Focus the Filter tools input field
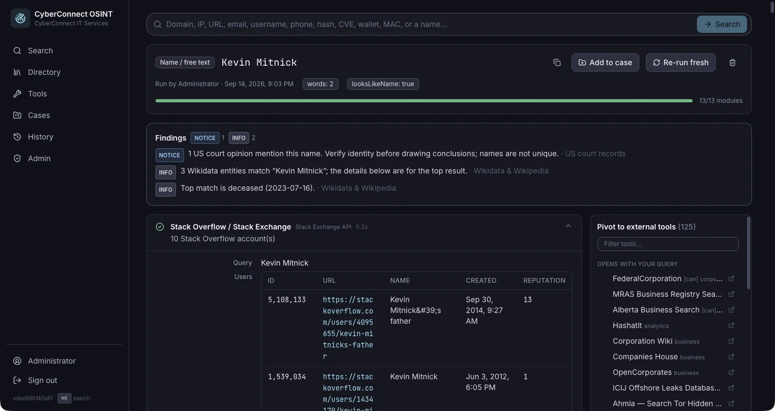 pyautogui.click(x=668, y=244)
